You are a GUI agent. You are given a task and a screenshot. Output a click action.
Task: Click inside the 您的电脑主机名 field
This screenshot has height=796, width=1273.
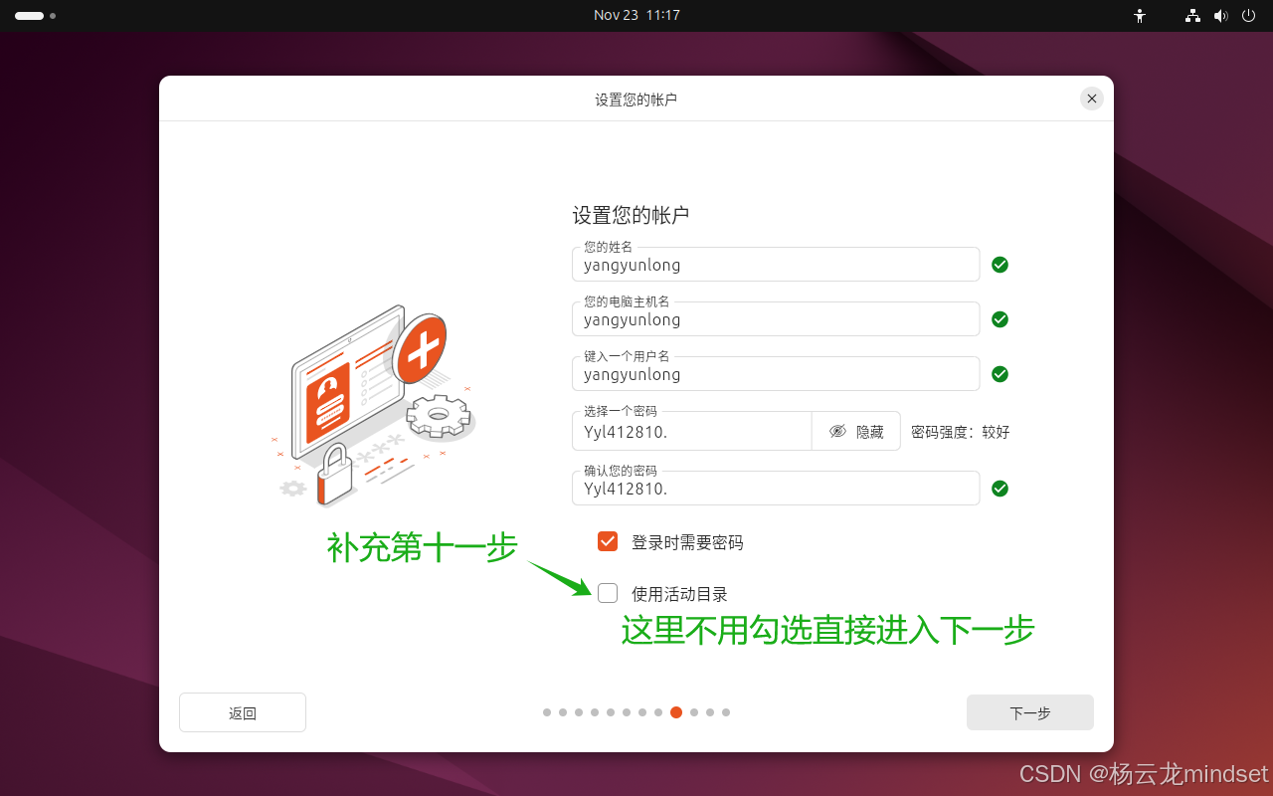(x=776, y=320)
